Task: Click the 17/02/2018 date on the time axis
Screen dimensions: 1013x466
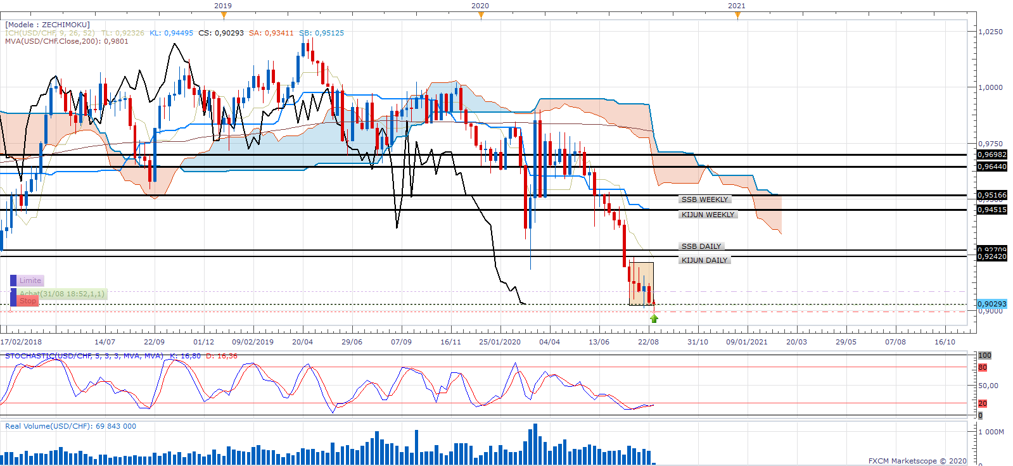Action: click(x=21, y=342)
